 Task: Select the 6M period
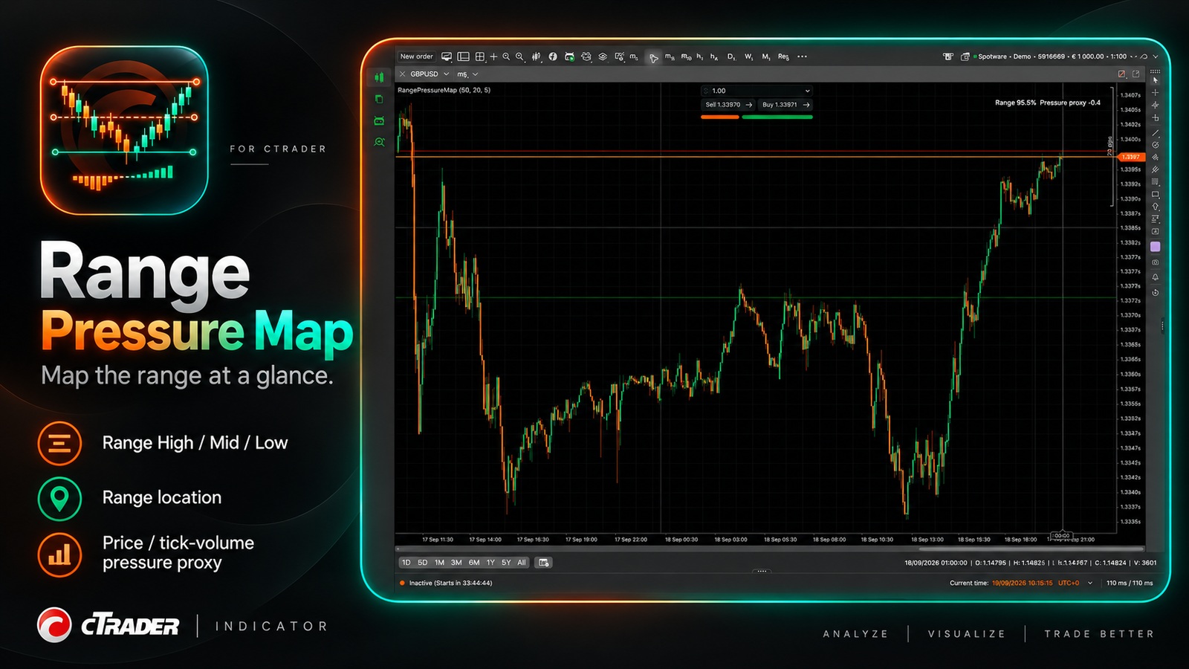474,563
